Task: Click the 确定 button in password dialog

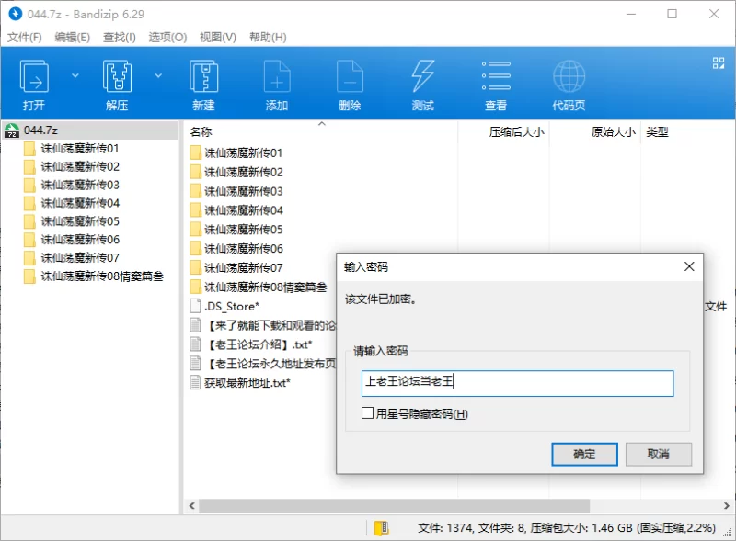Action: tap(584, 455)
